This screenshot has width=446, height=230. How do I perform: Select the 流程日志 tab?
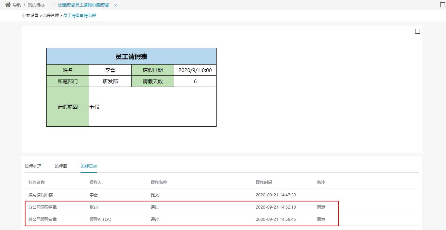point(88,166)
